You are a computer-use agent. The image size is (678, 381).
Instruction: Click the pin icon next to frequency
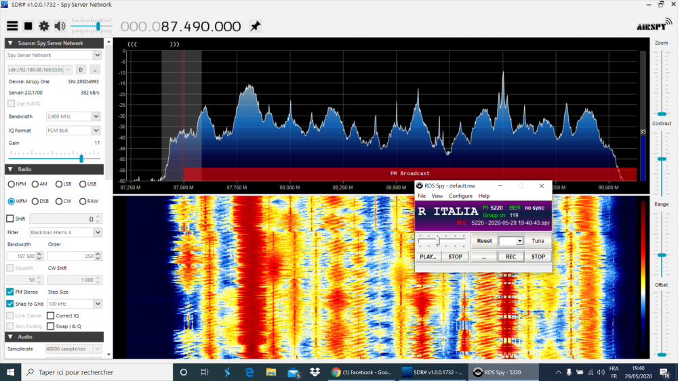pyautogui.click(x=255, y=26)
